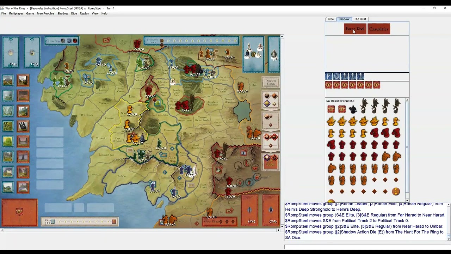Click SA Reinforcements scrollbar up arrow
451x254 pixels.
407,101
